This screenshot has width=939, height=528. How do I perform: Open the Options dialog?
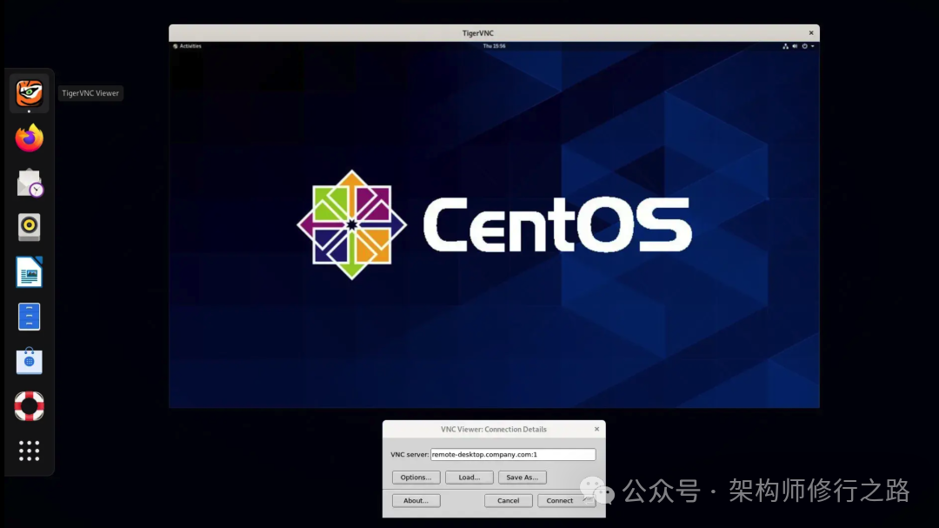point(416,477)
